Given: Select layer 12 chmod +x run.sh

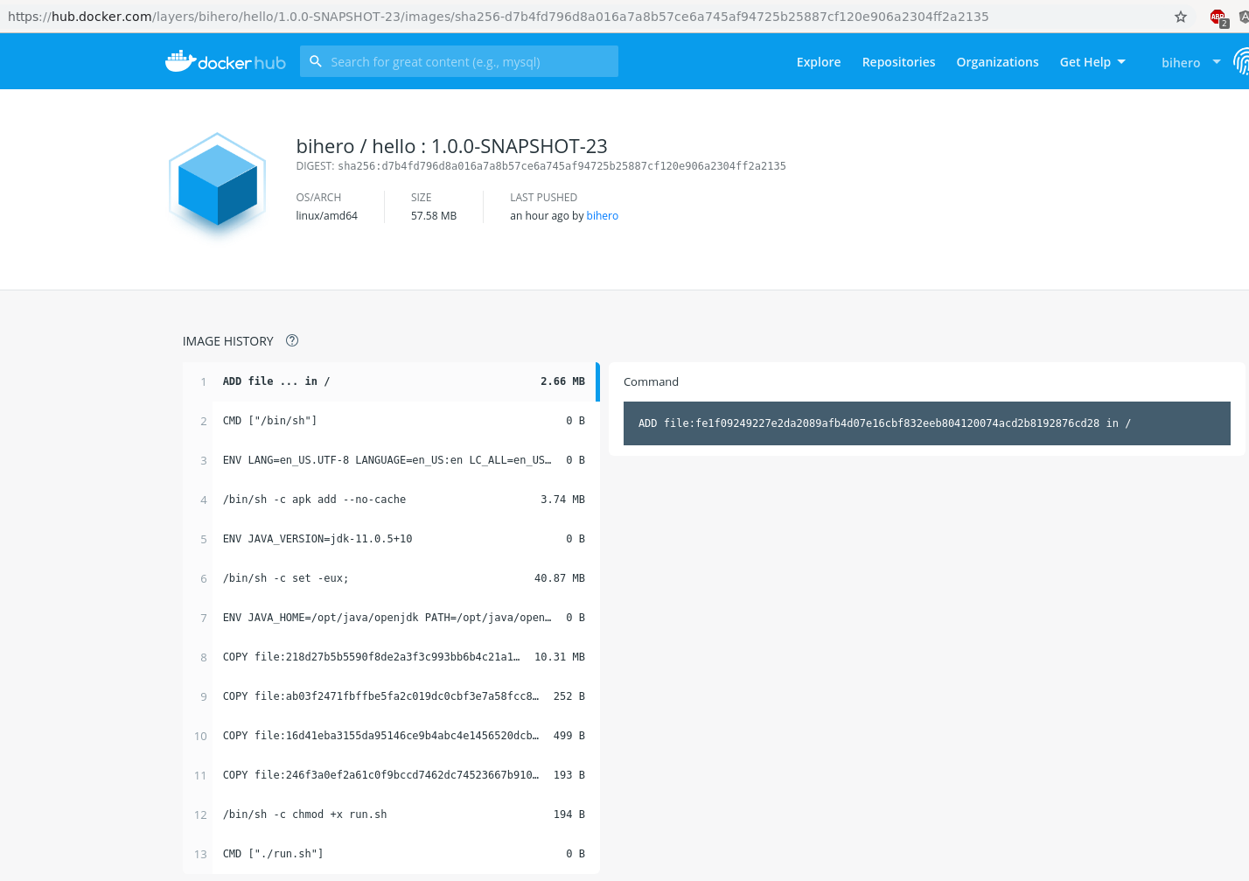Looking at the screenshot, I should 391,815.
